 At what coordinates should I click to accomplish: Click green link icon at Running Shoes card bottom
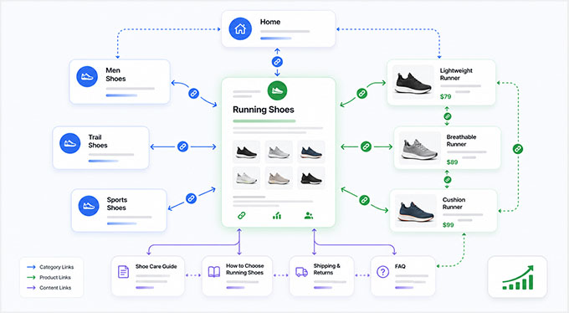[241, 216]
